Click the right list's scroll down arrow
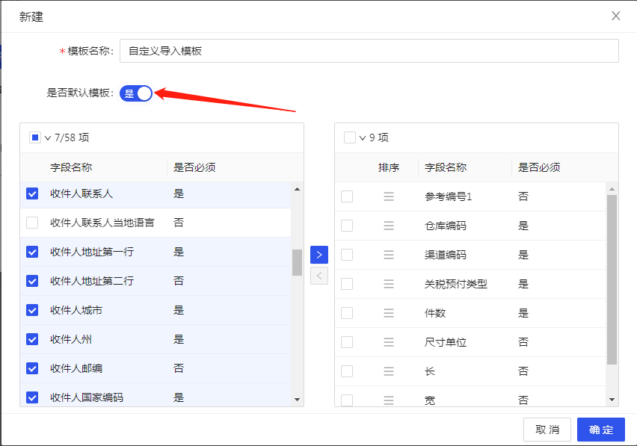 pos(612,400)
